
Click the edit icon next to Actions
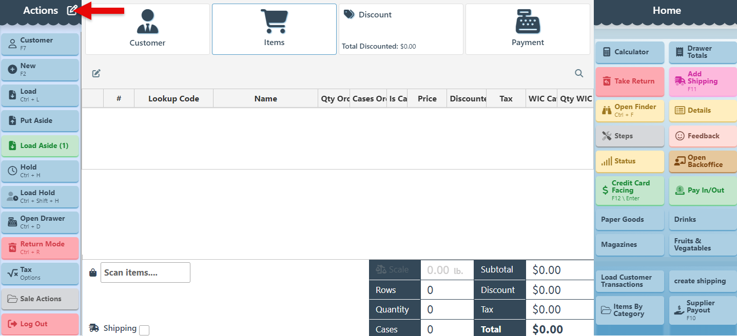pyautogui.click(x=72, y=10)
